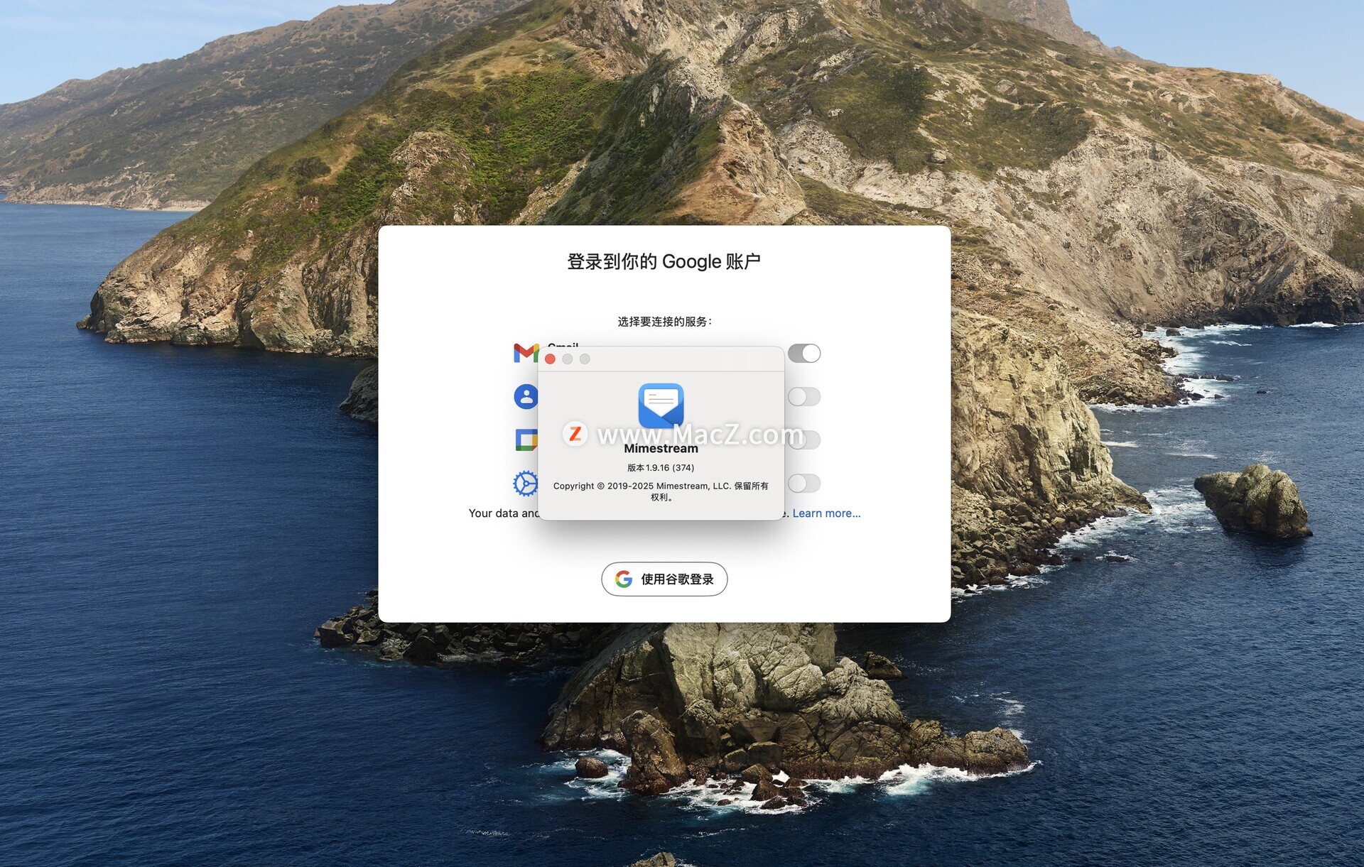
Task: Click the blue gear settings service icon
Action: tap(526, 484)
